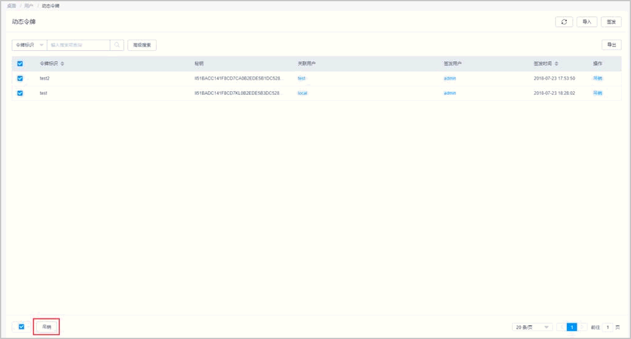This screenshot has width=631, height=339.
Task: Toggle the bottom select-all checkbox
Action: click(x=21, y=327)
